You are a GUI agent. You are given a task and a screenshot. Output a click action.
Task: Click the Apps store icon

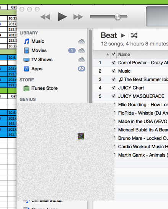click(x=26, y=69)
